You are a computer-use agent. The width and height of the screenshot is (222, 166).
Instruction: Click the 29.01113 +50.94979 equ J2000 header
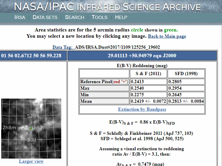[x=142, y=56]
